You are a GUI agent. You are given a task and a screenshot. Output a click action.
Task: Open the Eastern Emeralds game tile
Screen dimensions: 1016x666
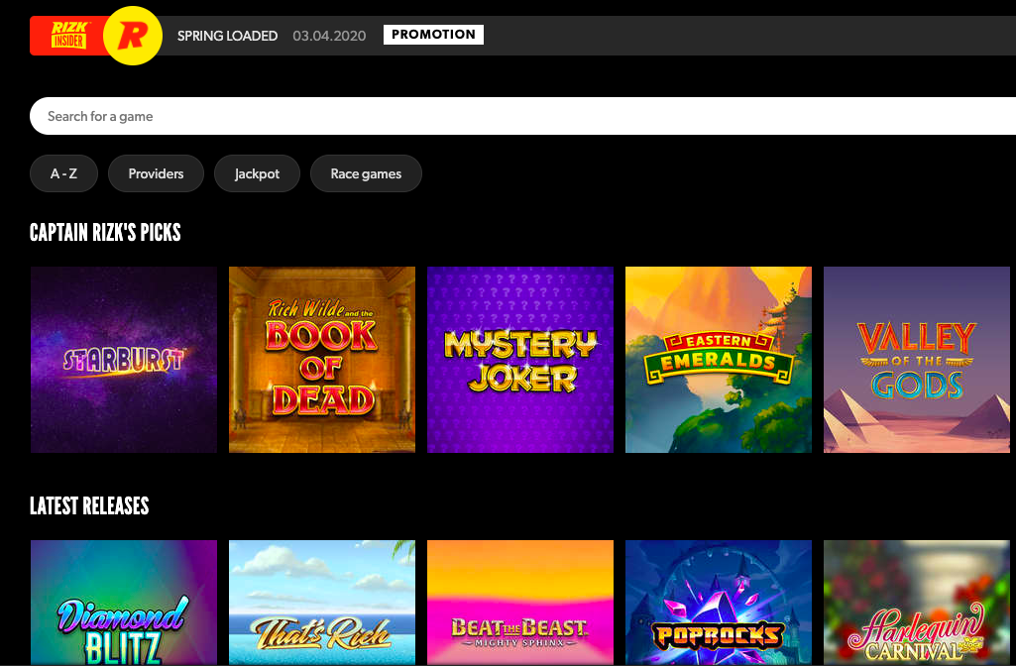pos(719,360)
